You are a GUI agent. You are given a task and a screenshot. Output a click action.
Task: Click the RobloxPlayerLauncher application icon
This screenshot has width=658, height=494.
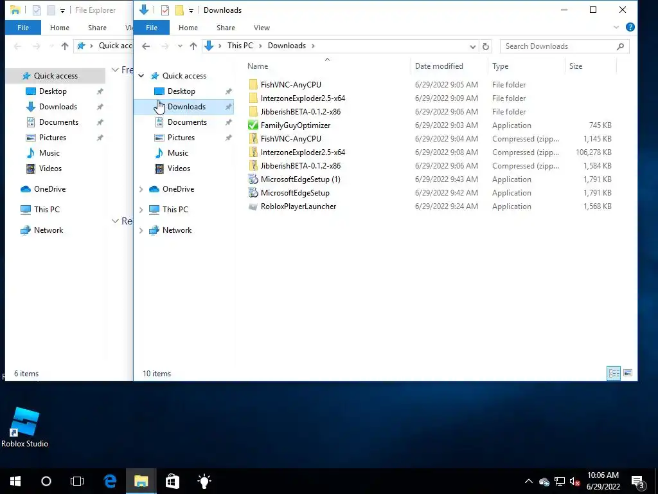click(253, 206)
